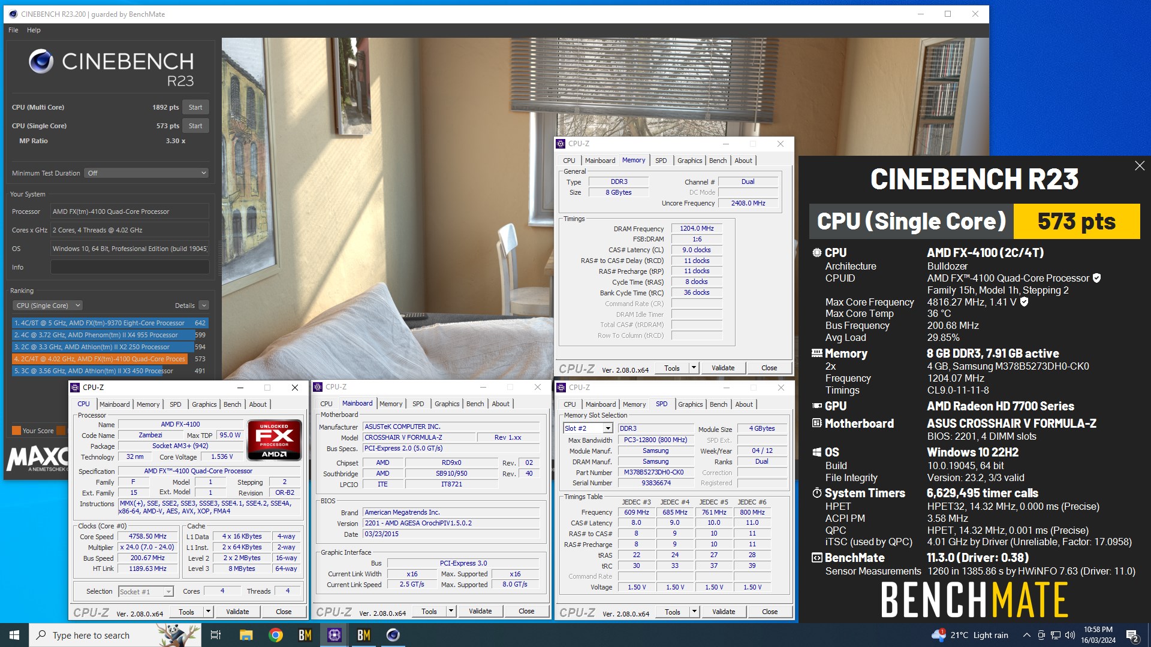Image resolution: width=1151 pixels, height=647 pixels.
Task: Click the CPU-Z Memory window title icon
Action: pyautogui.click(x=561, y=144)
